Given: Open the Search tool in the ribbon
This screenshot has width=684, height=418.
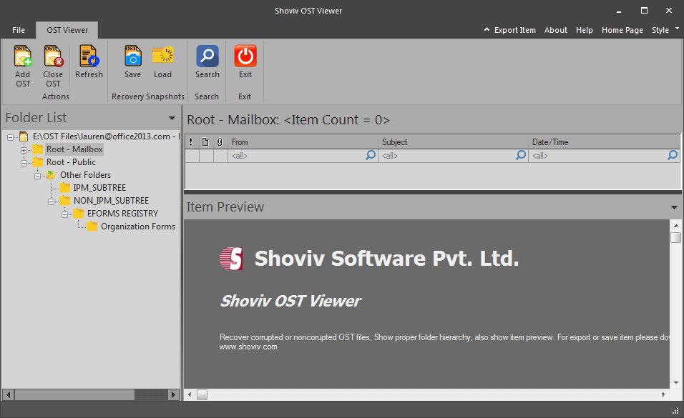Looking at the screenshot, I should click(207, 61).
